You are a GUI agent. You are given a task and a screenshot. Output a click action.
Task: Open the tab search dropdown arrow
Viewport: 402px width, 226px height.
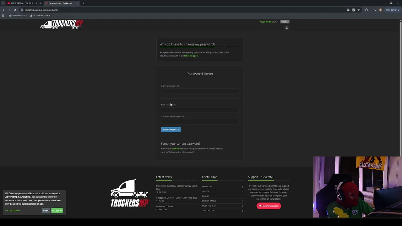click(3, 3)
